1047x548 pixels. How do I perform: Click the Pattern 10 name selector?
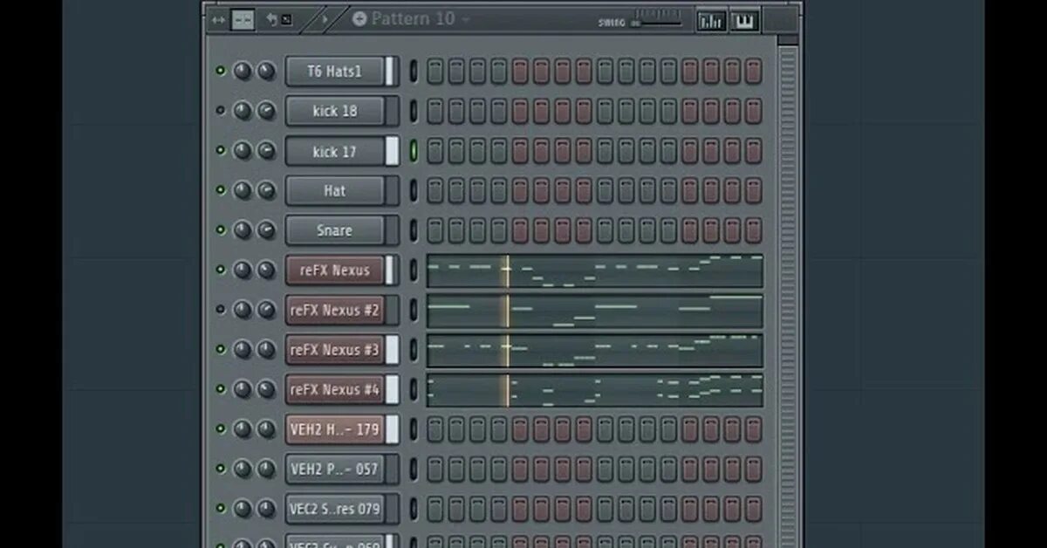point(413,18)
